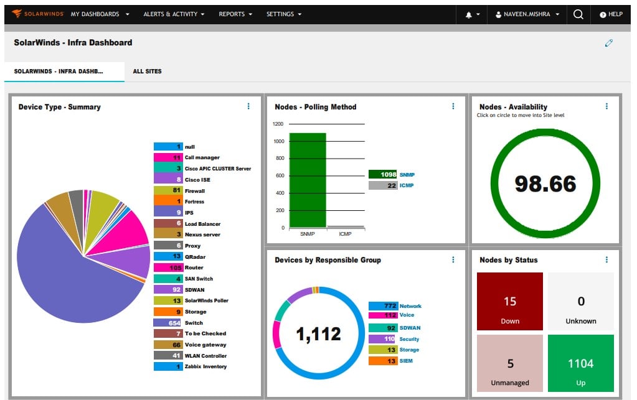Open the NAVEEN.MISHRA user dropdown
The width and height of the screenshot is (637, 400).
click(x=527, y=14)
